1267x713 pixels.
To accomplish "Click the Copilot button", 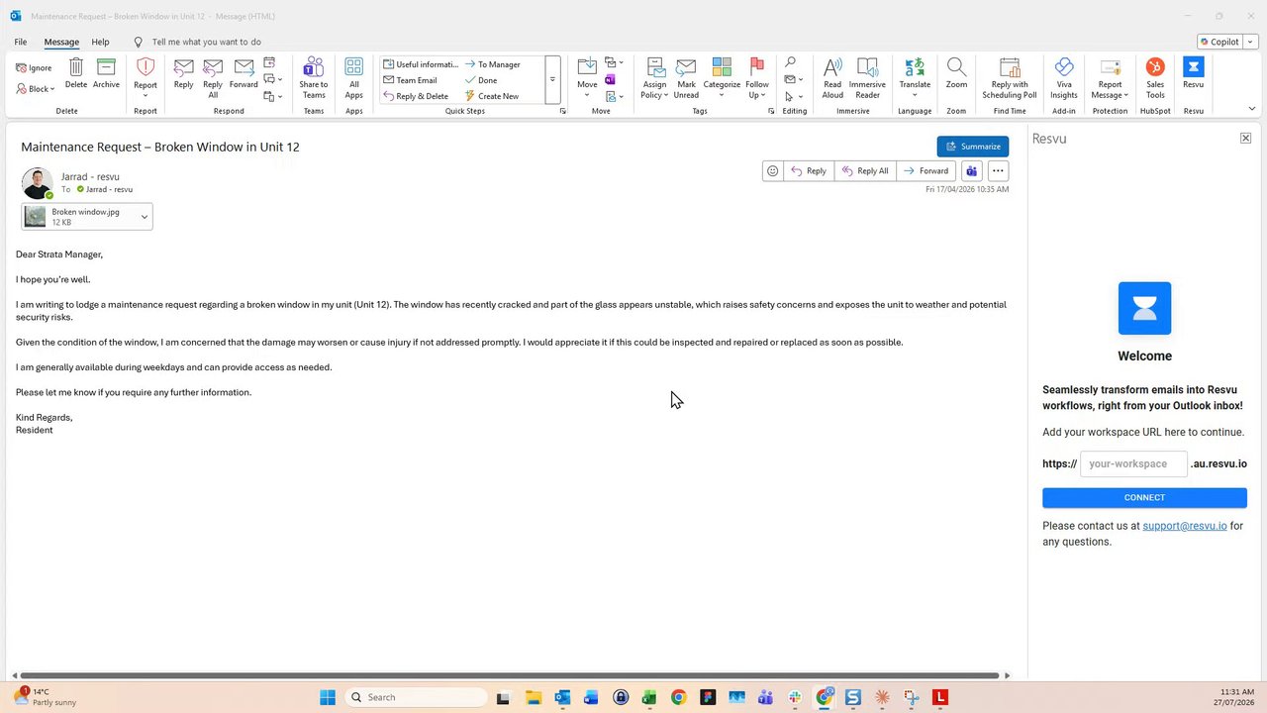I will tap(1219, 42).
